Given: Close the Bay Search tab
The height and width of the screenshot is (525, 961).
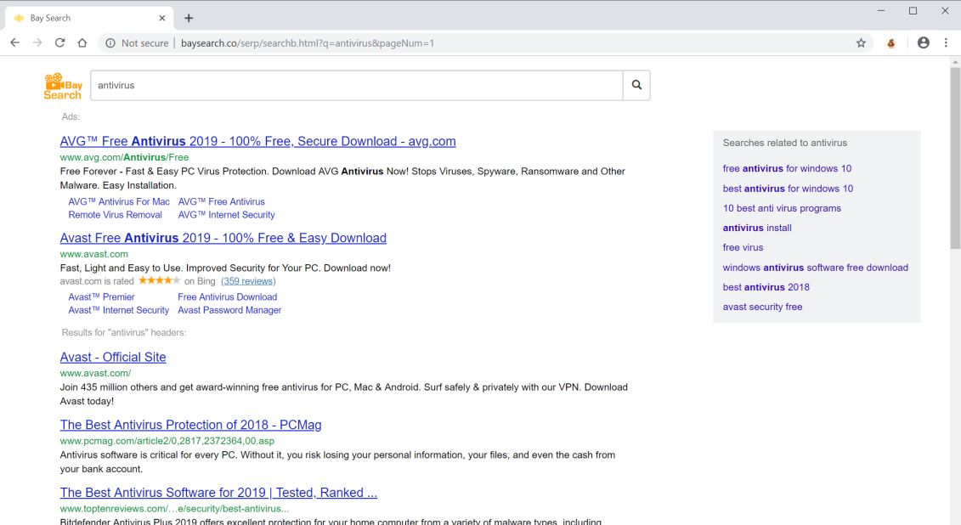Looking at the screenshot, I should pos(161,18).
